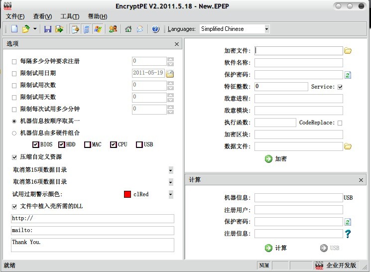
Task: Enable 限制每次试用多少分钟 checkbox
Action: tap(14, 110)
